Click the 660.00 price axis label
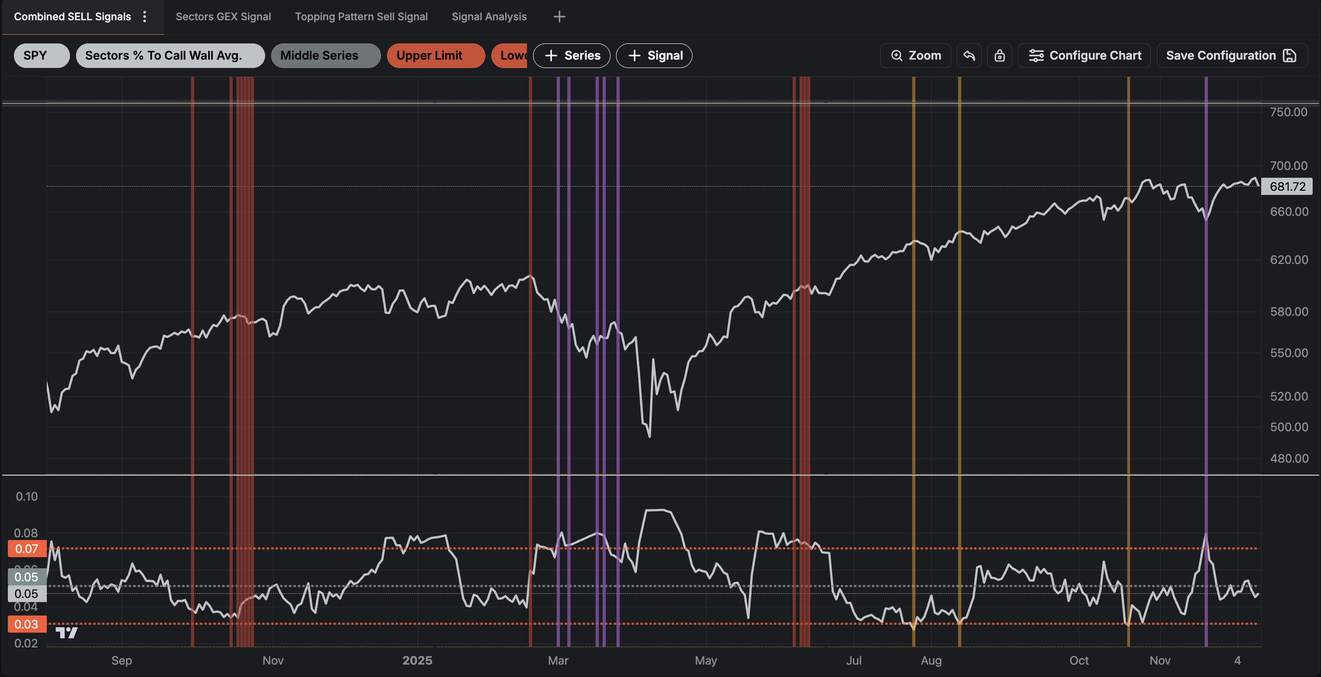The width and height of the screenshot is (1321, 677). tap(1289, 212)
